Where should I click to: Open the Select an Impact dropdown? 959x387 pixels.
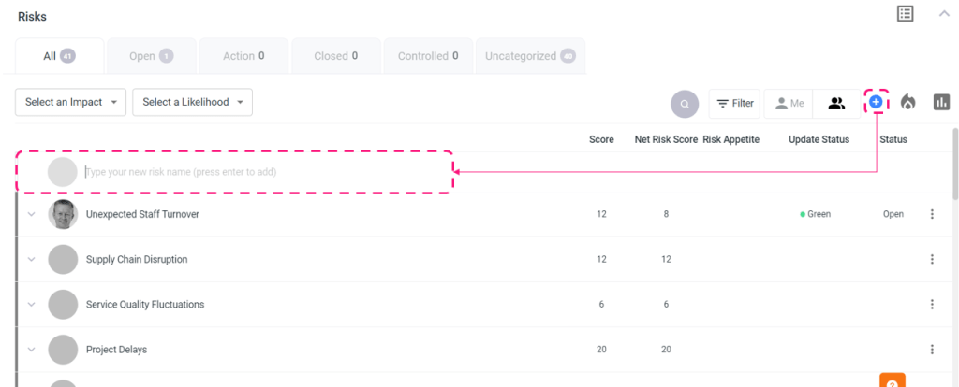71,103
